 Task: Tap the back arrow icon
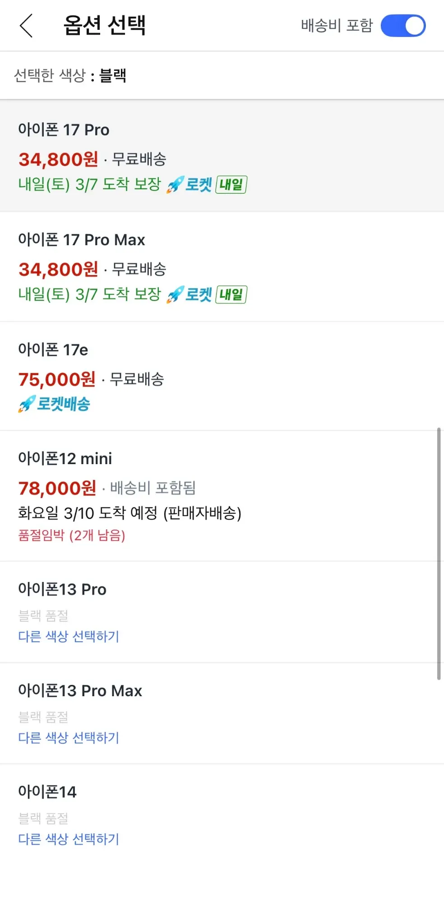click(26, 26)
